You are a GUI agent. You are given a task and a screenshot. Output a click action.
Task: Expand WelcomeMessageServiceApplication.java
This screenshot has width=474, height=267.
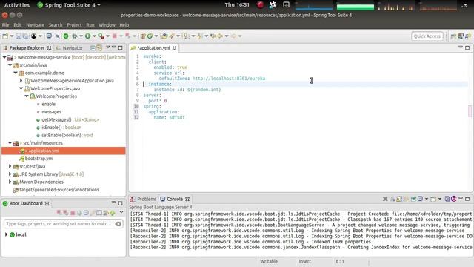(21, 81)
